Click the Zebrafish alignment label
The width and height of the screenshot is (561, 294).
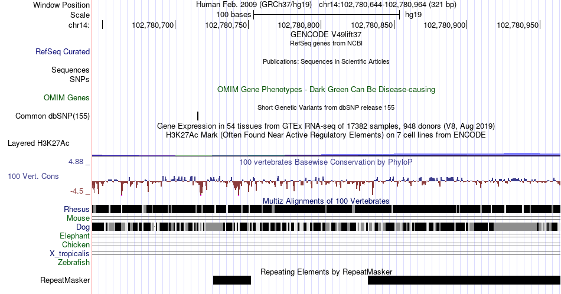(x=74, y=262)
